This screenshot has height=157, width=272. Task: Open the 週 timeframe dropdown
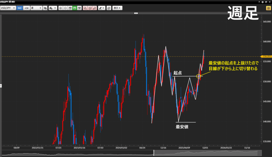[36, 8]
